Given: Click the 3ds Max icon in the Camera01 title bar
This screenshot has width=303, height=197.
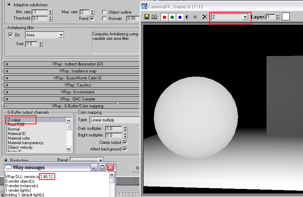Looking at the screenshot, I should pyautogui.click(x=144, y=6).
